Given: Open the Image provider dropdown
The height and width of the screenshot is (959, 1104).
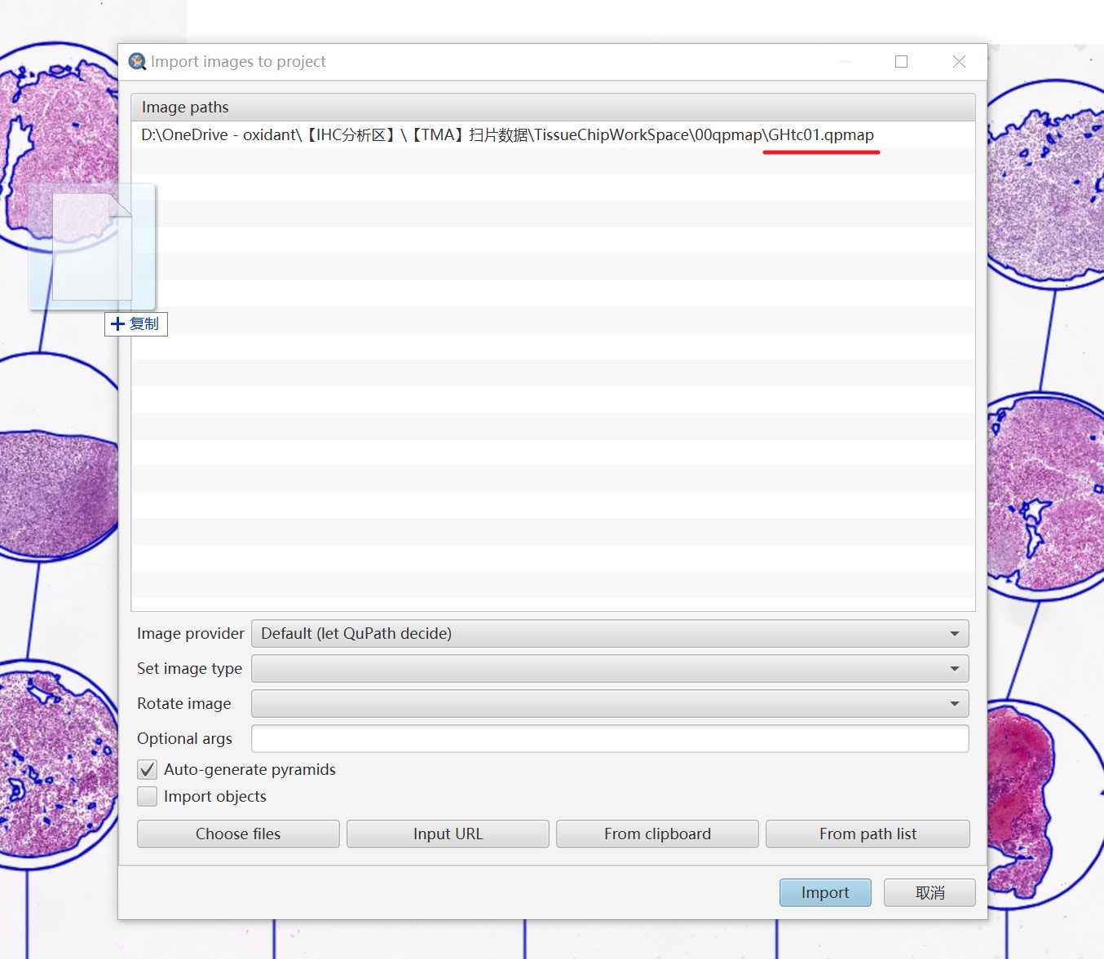Looking at the screenshot, I should point(610,634).
